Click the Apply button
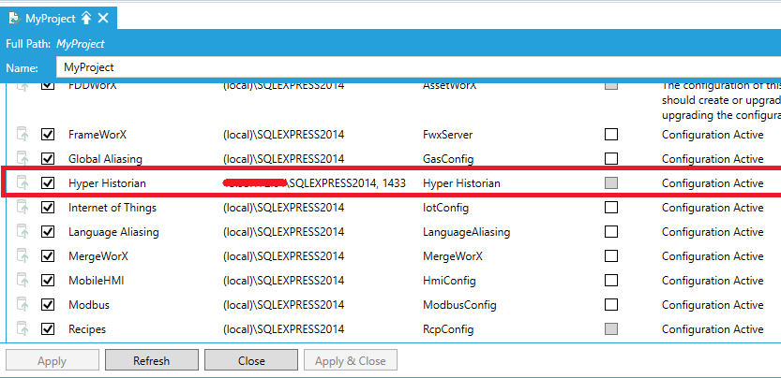 coord(52,360)
